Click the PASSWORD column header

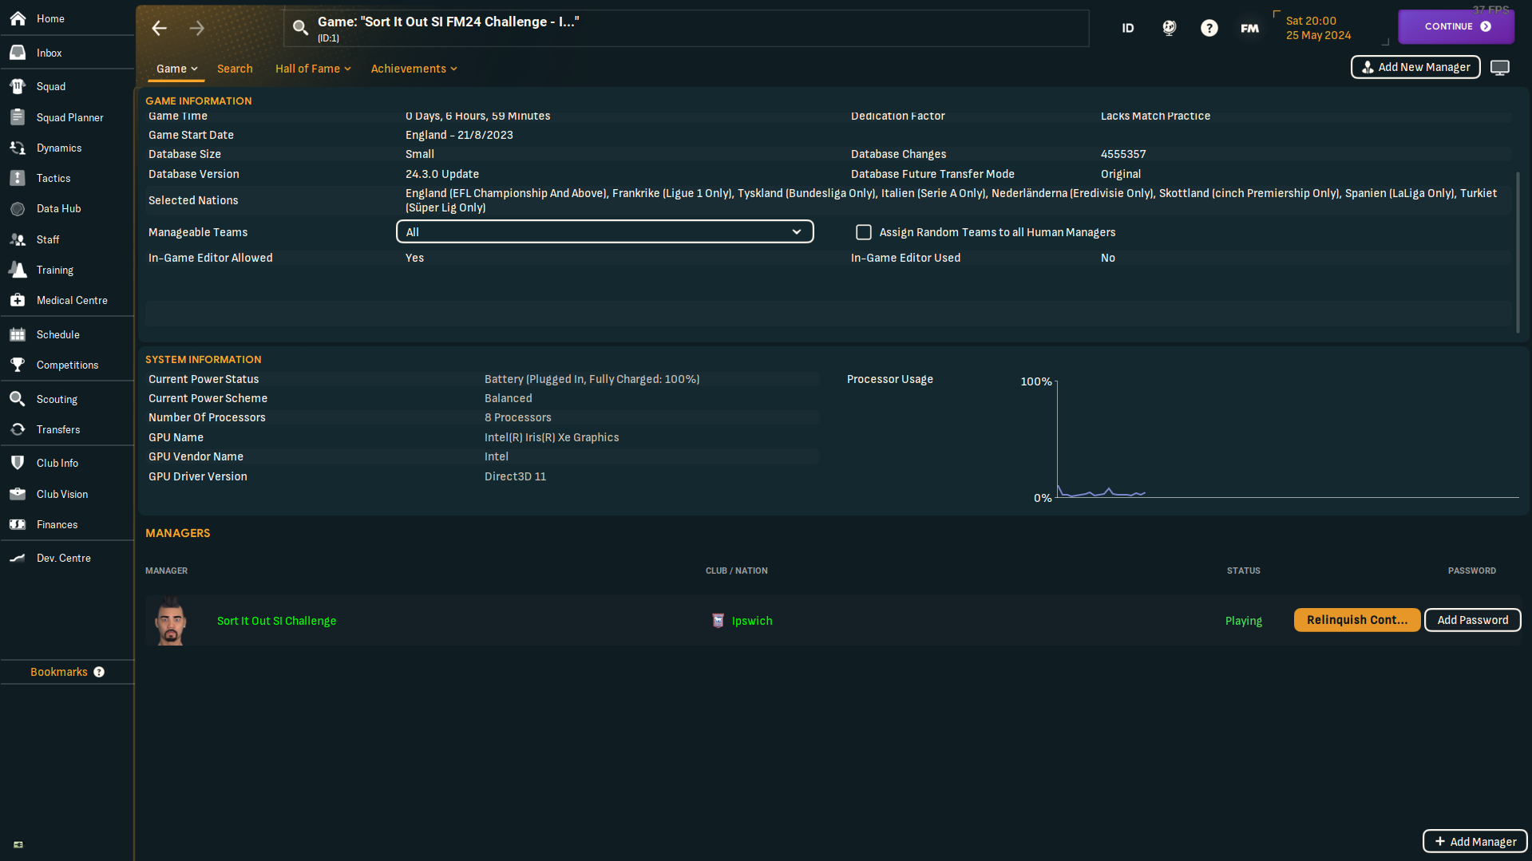pos(1471,571)
